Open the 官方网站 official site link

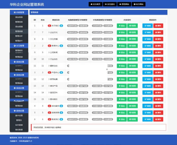pos(139,4)
